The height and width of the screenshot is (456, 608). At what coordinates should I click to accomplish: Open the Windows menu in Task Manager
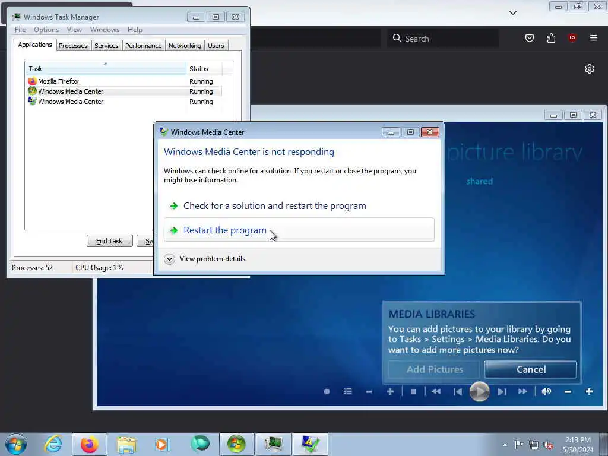click(x=104, y=30)
